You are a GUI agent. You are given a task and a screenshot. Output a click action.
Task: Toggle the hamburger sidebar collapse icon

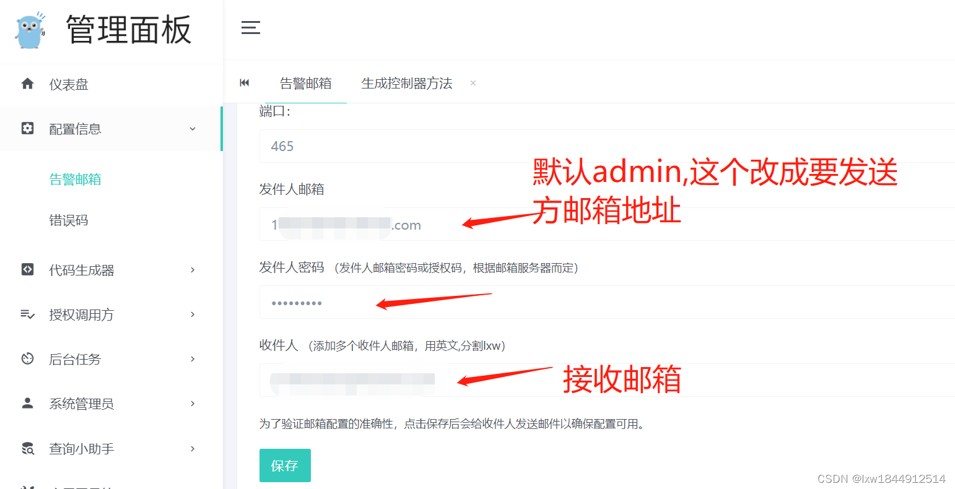click(x=250, y=27)
